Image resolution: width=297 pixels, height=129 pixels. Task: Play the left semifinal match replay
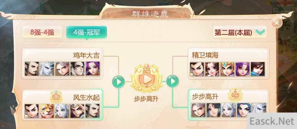(x=118, y=82)
